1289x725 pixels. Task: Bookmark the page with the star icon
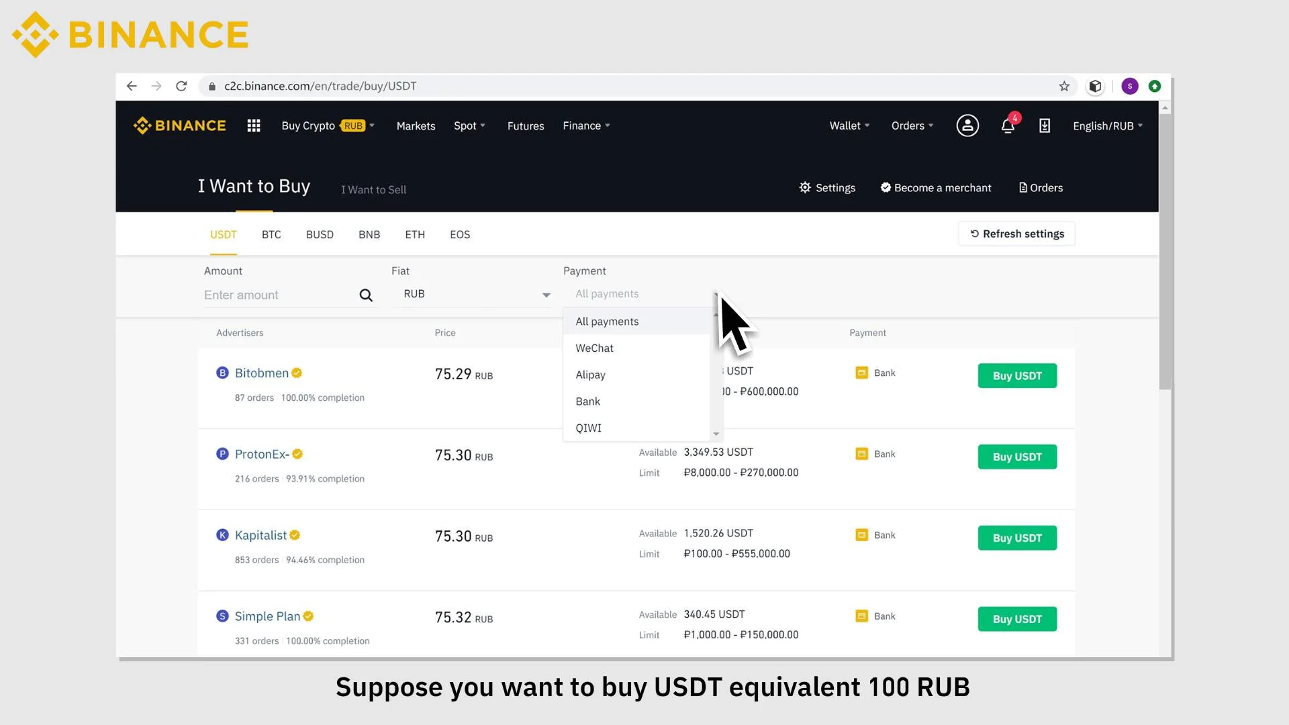pos(1064,86)
